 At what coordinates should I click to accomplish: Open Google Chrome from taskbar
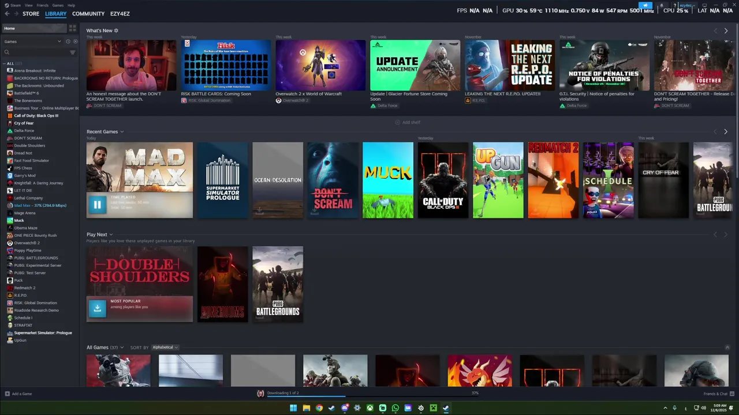coord(319,408)
